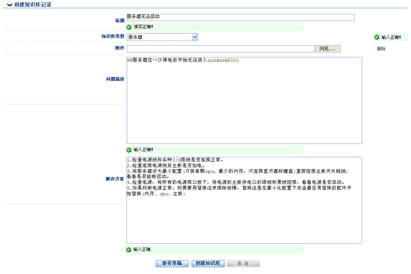411x274 pixels.
Task: Click the 问题描述 field label
Action: [x=115, y=79]
